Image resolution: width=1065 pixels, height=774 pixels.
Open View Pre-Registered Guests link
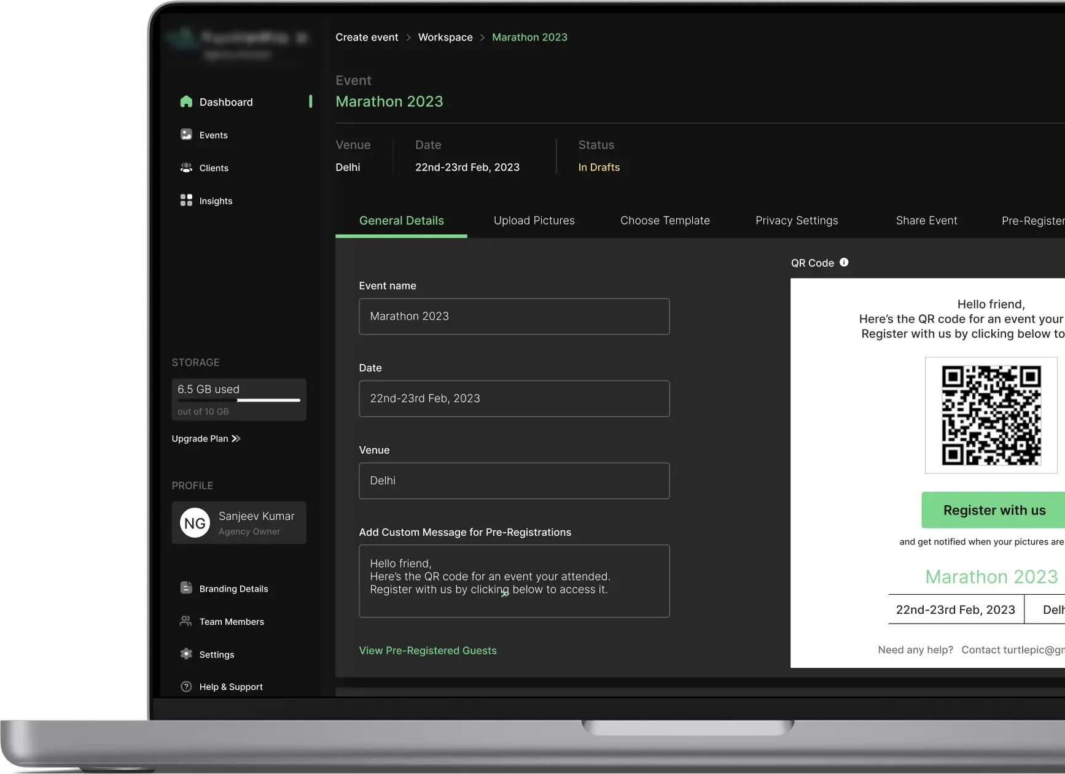pyautogui.click(x=427, y=651)
